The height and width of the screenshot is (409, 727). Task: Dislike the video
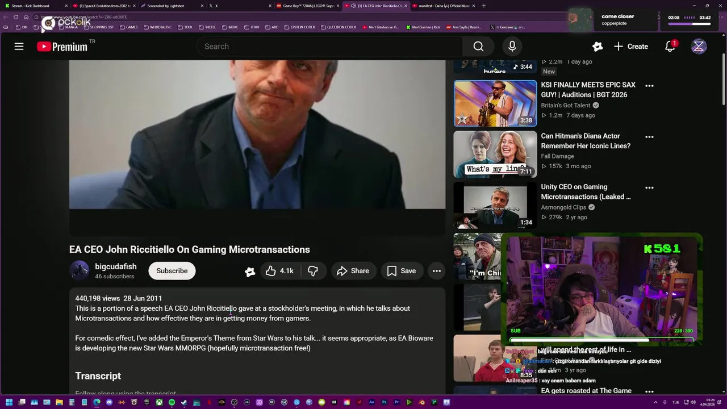click(x=313, y=271)
